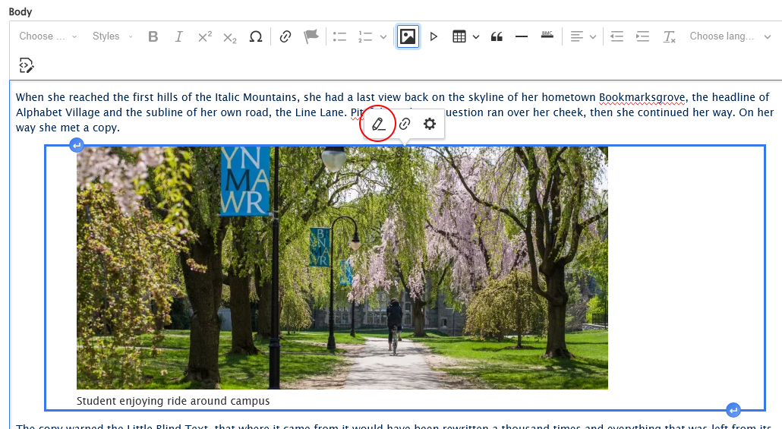This screenshot has height=429, width=782.
Task: Click the caption 'Student enjoying ride around campus'
Action: [173, 401]
